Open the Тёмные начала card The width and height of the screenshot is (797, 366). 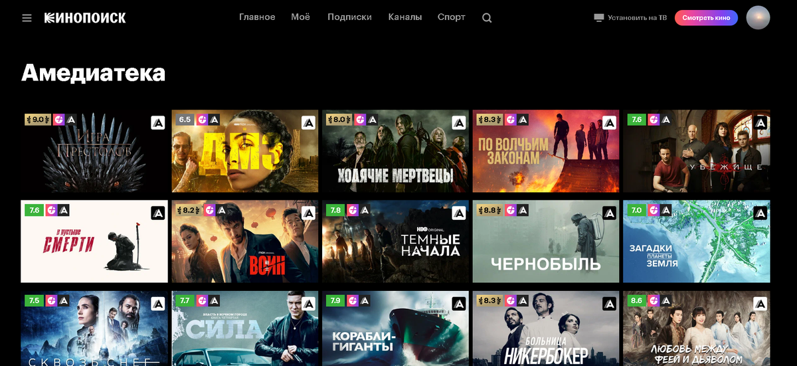[395, 242]
